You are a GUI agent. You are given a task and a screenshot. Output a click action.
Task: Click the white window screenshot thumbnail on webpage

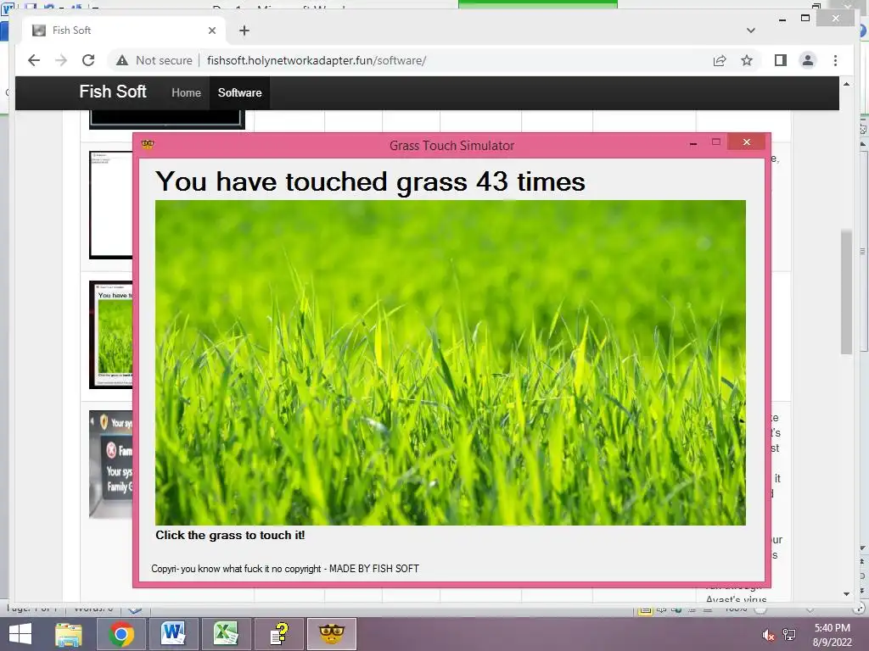[111, 205]
